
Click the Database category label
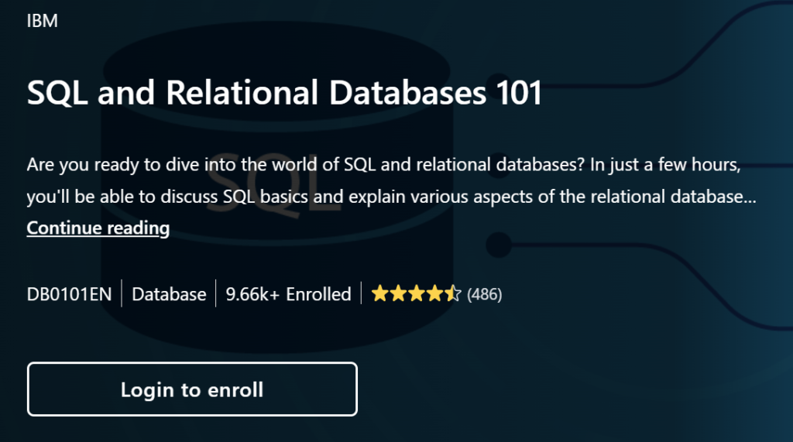pos(169,294)
